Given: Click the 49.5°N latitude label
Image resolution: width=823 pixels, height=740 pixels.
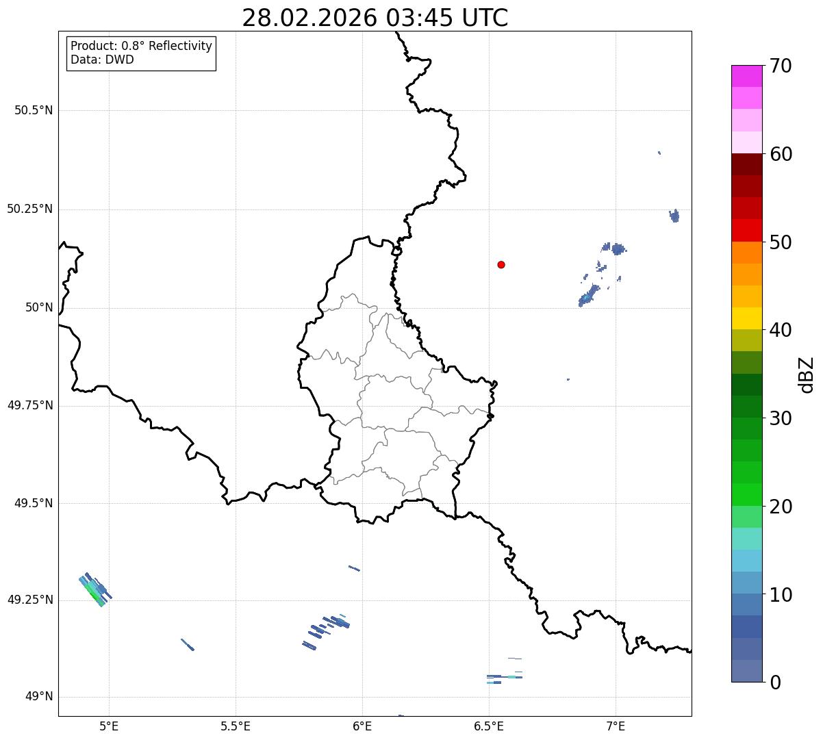Looking at the screenshot, I should click(34, 503).
